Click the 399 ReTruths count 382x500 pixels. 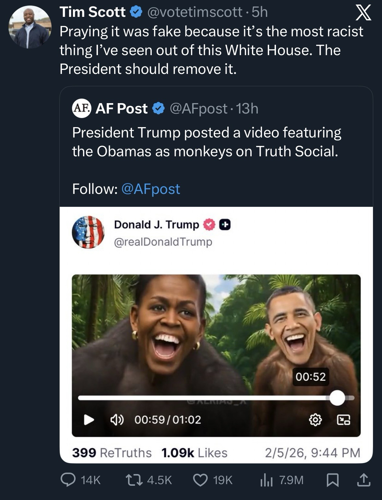112,453
